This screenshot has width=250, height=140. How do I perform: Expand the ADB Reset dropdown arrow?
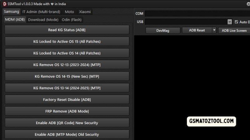[x=214, y=30]
